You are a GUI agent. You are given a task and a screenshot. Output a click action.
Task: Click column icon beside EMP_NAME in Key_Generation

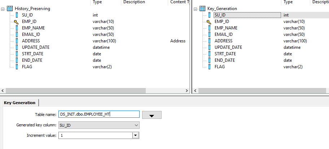209,28
